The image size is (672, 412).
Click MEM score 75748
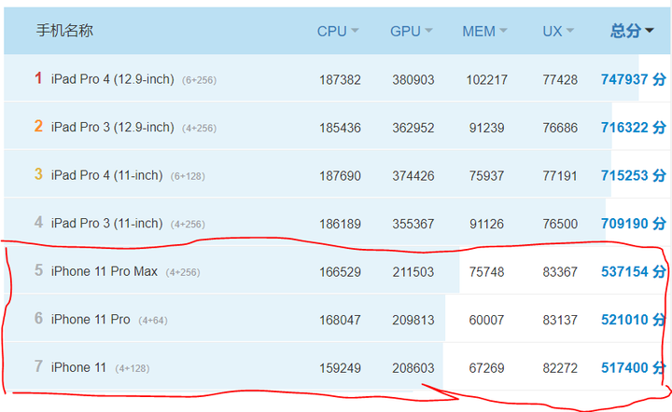[x=486, y=271]
